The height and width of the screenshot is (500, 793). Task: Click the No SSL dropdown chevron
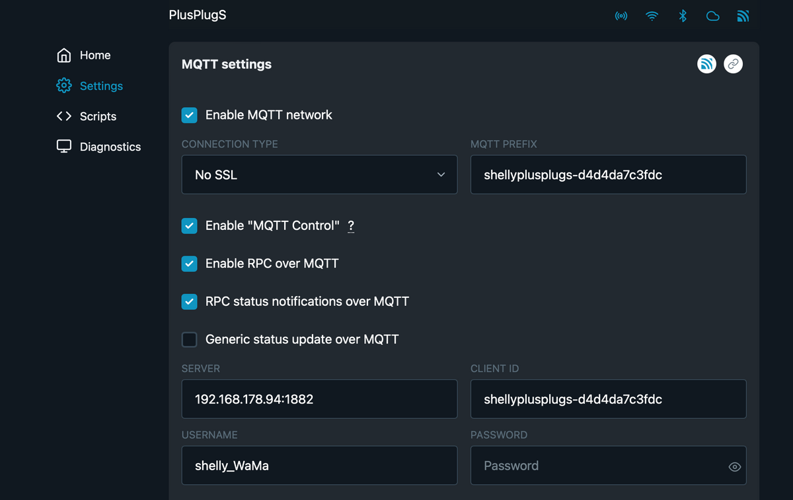pos(441,175)
